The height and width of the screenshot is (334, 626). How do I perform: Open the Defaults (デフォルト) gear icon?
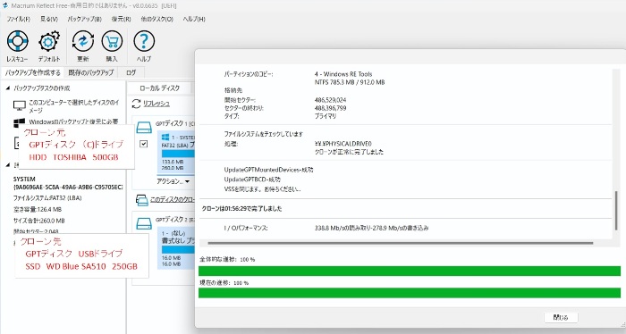click(x=48, y=41)
